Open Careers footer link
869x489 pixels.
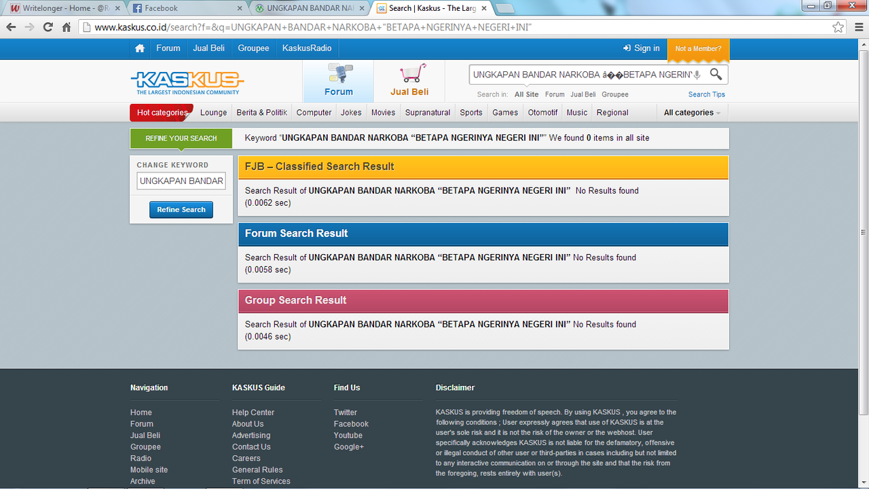(x=246, y=458)
